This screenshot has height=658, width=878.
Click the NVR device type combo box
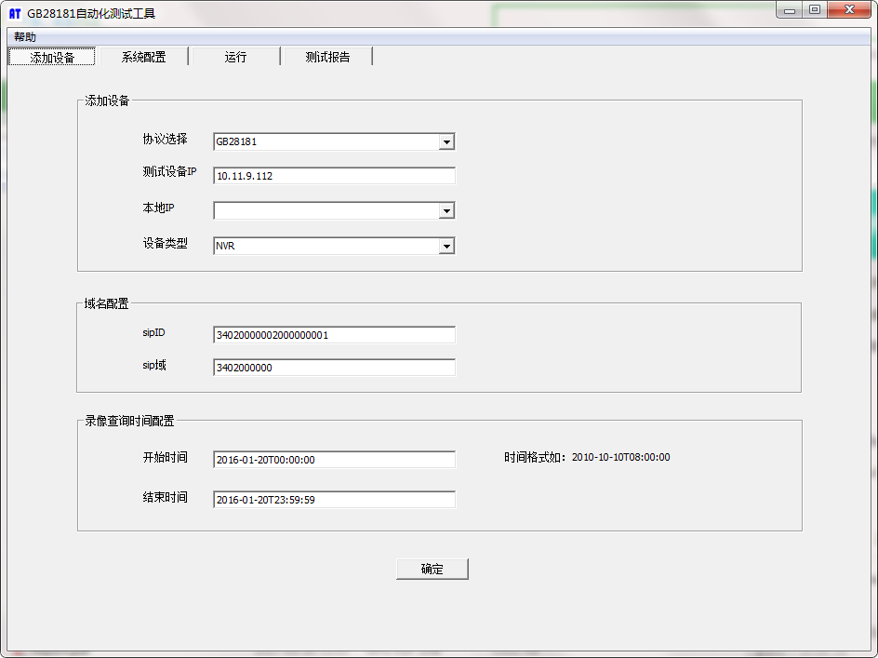(334, 246)
